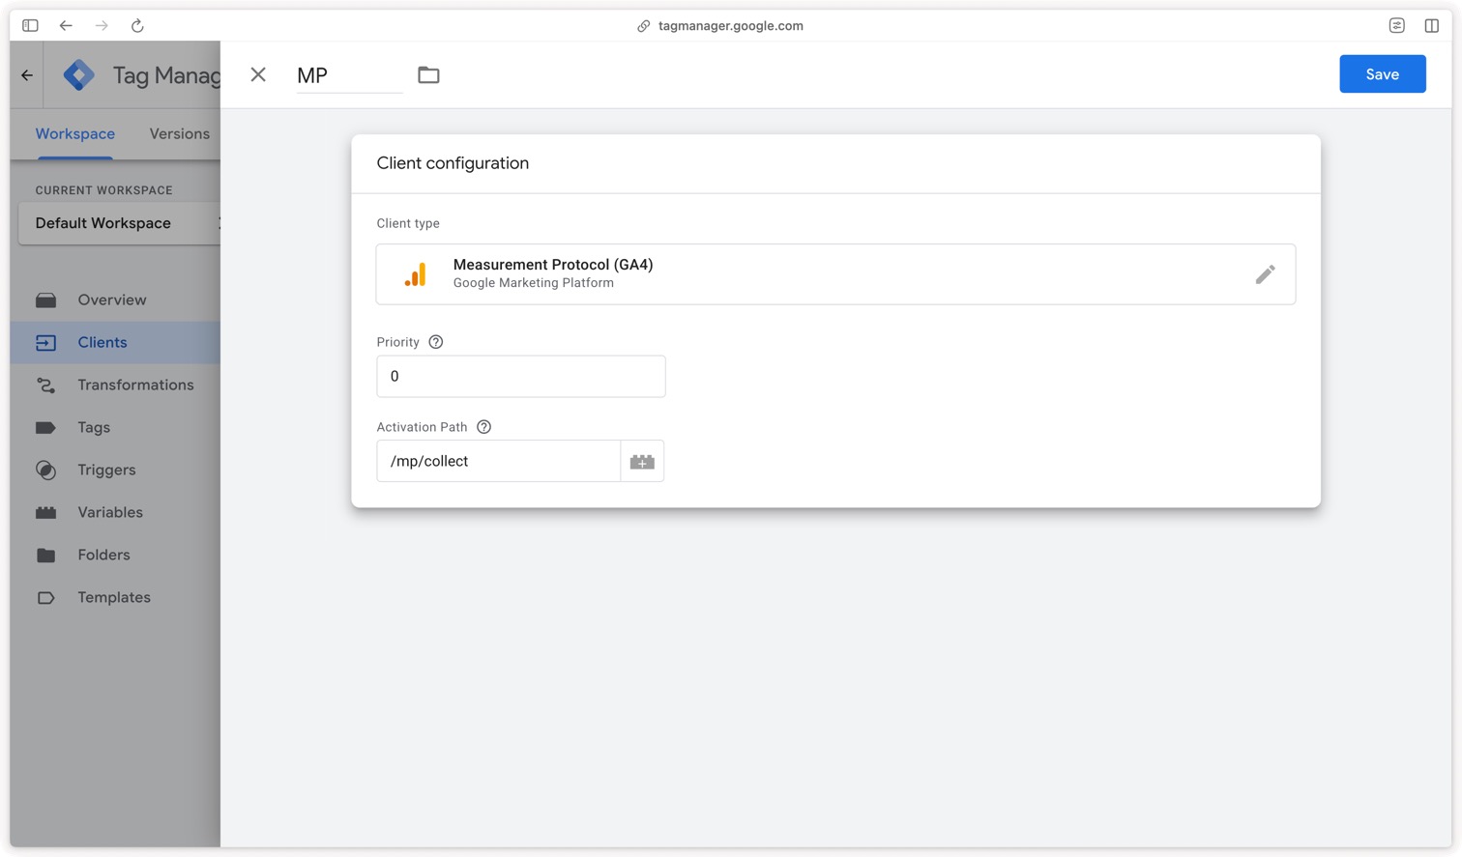
Task: Click the Folders icon in sidebar
Action: pyautogui.click(x=45, y=555)
